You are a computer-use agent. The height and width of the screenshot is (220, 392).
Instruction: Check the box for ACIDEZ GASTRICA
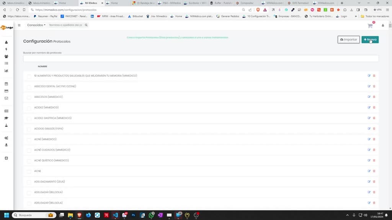pyautogui.click(x=29, y=119)
